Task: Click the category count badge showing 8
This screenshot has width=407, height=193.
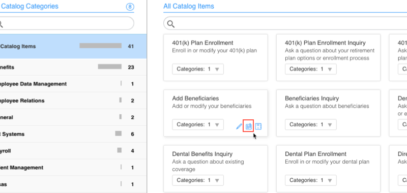Action: tap(130, 7)
